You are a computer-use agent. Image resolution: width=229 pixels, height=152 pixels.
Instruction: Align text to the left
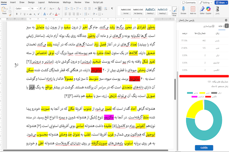(66, 14)
